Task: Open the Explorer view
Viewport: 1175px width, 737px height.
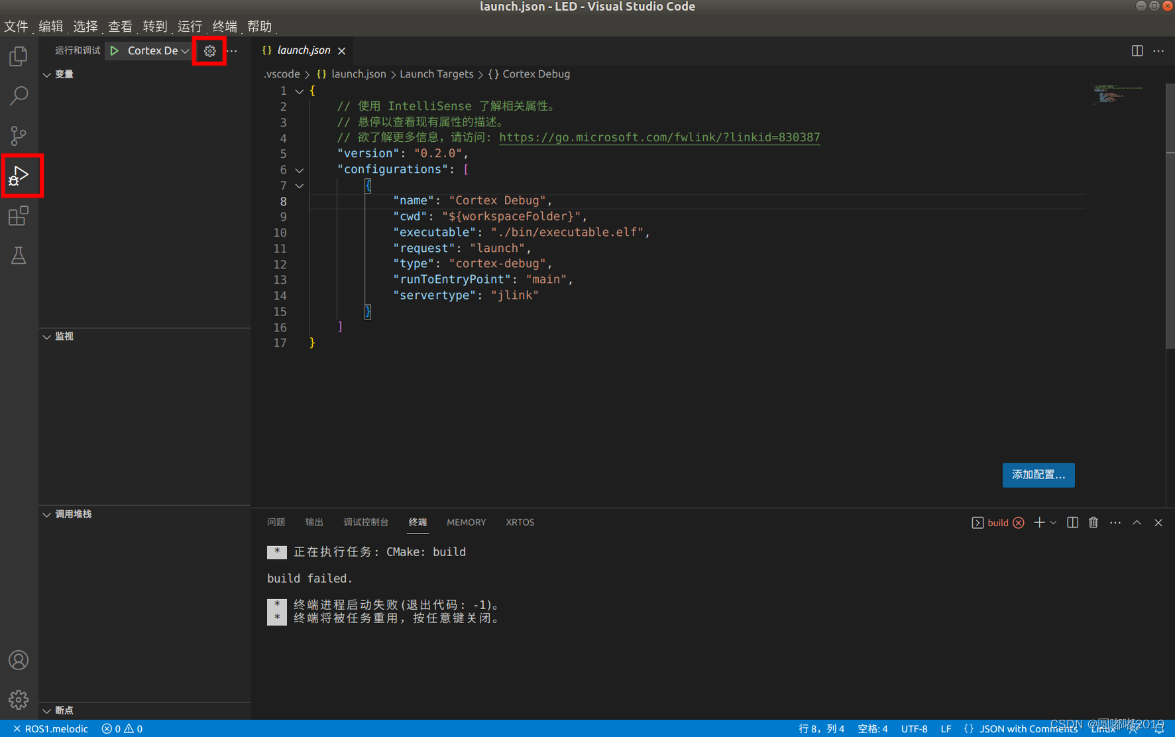Action: (18, 56)
